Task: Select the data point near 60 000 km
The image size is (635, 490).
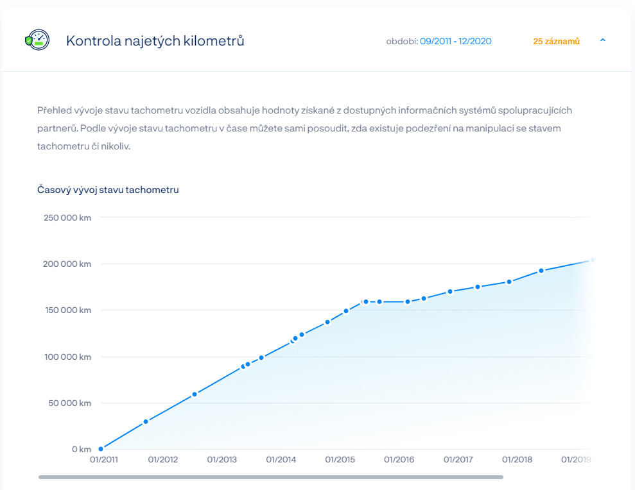Action: [x=195, y=394]
